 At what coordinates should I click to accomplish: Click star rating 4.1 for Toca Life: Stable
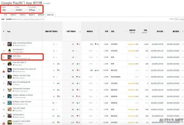[x=133, y=109]
